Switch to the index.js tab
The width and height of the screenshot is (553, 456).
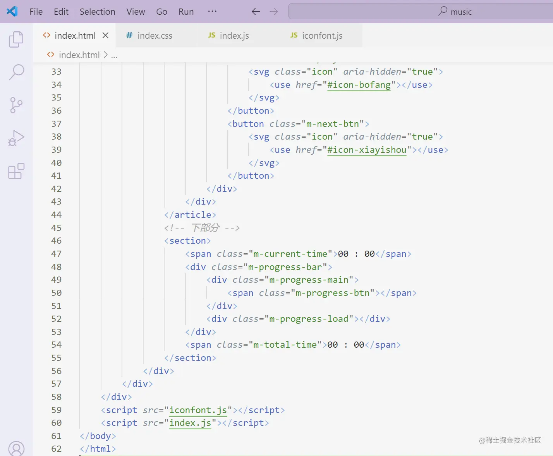pos(234,36)
